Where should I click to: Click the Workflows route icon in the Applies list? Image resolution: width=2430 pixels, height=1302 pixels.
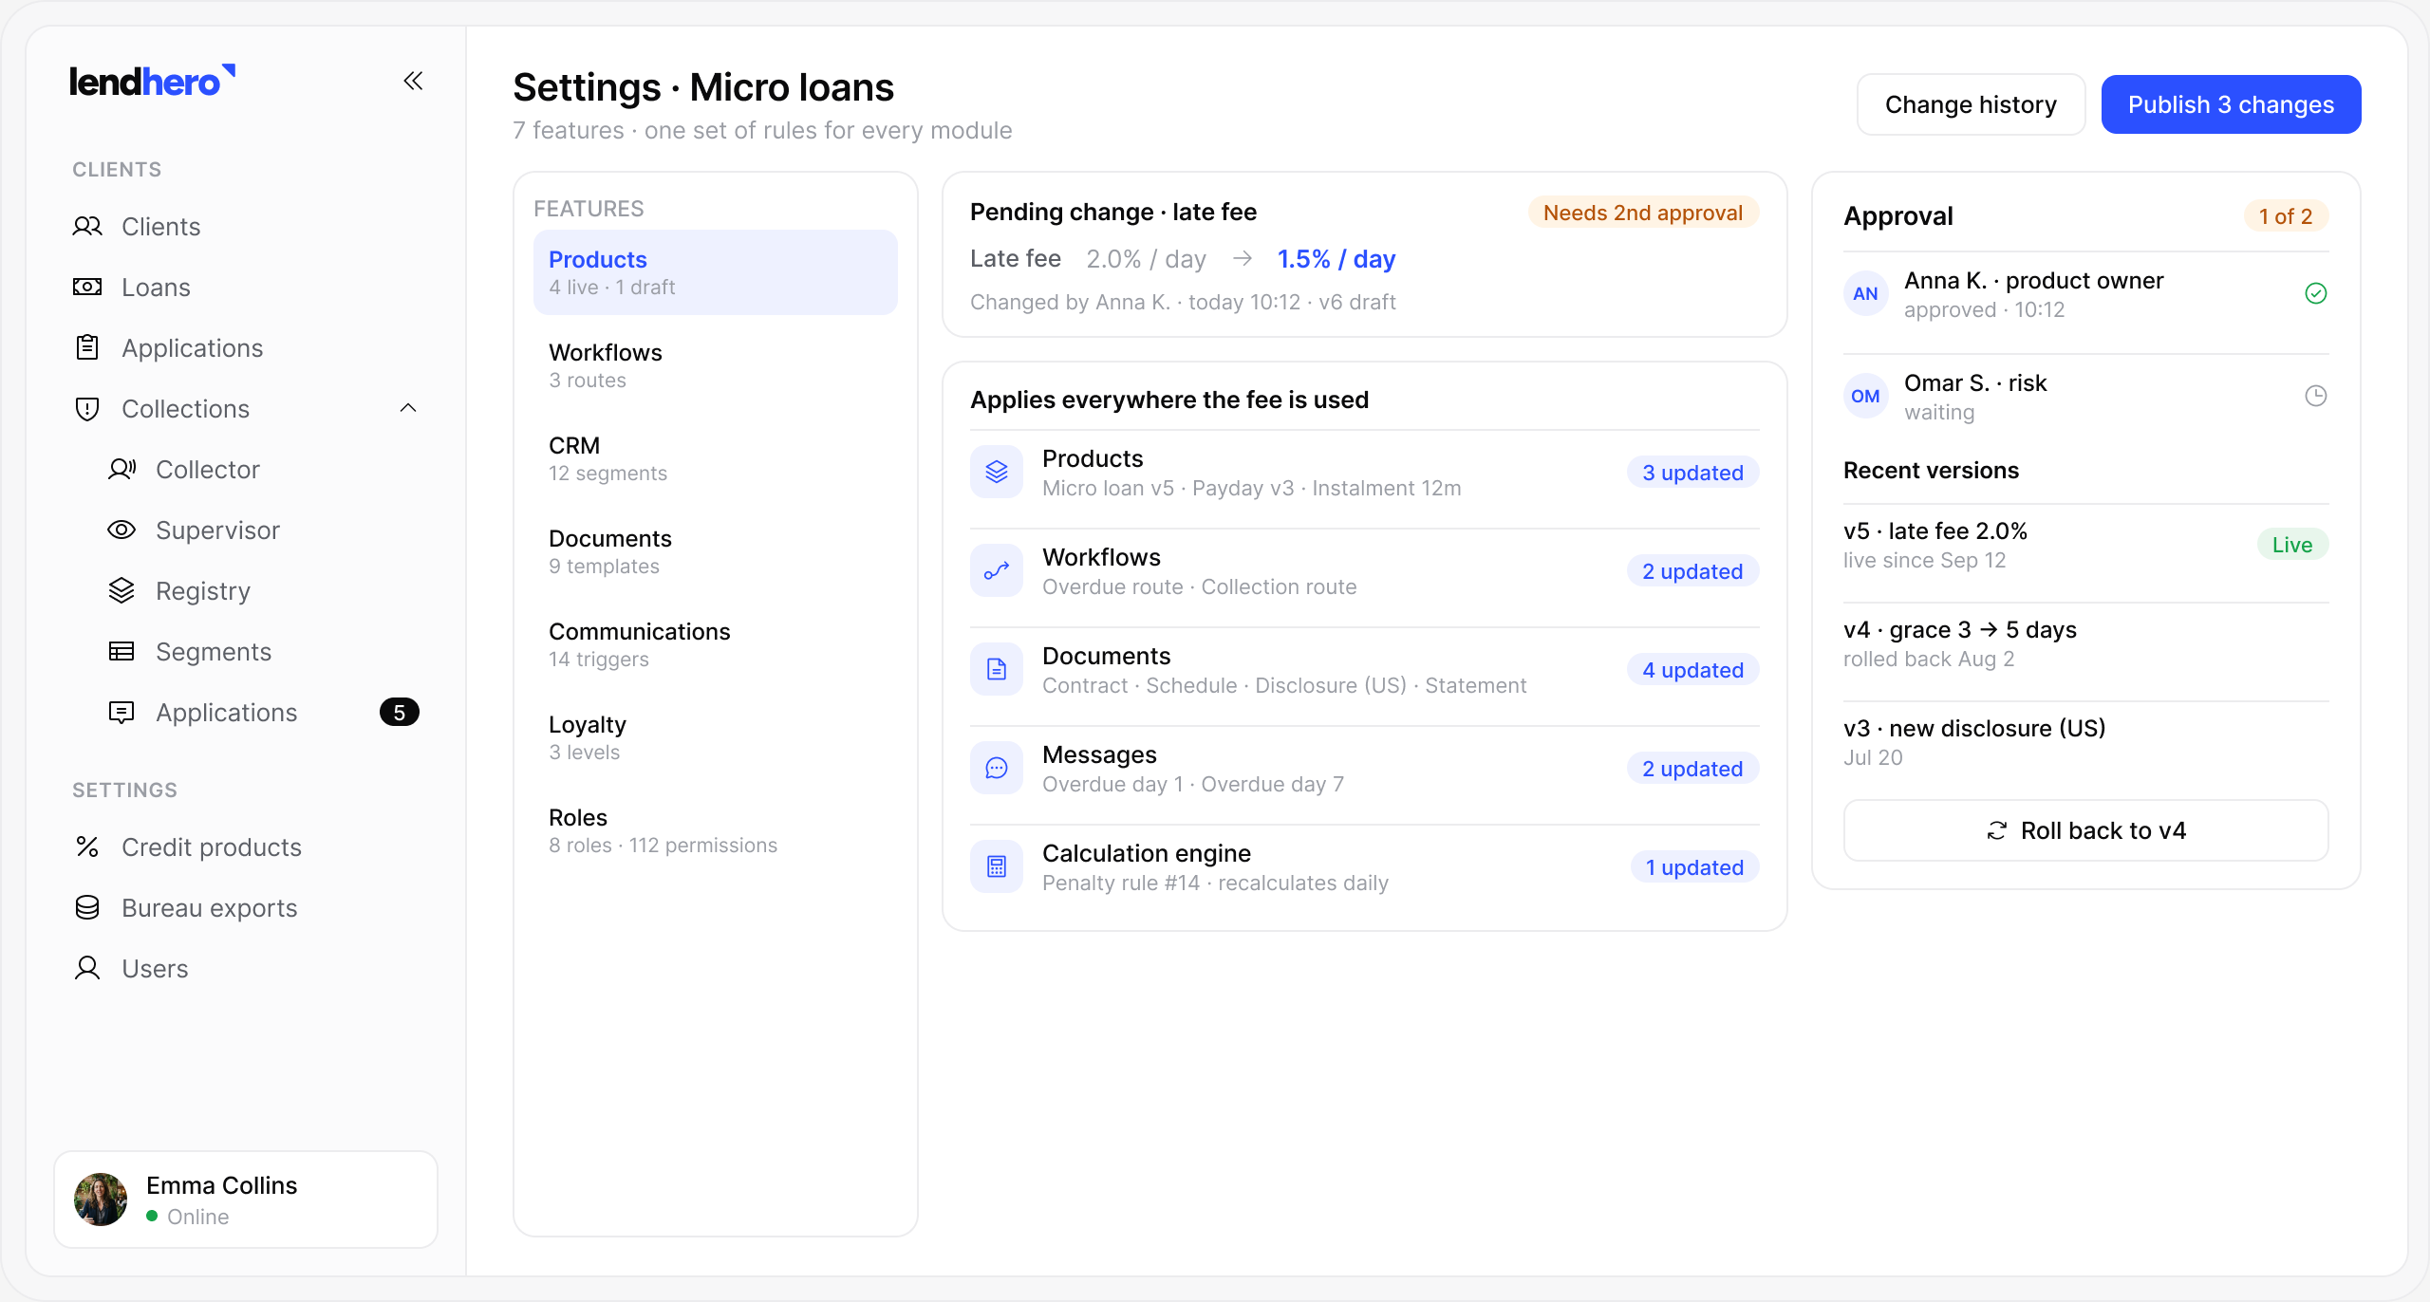point(997,570)
